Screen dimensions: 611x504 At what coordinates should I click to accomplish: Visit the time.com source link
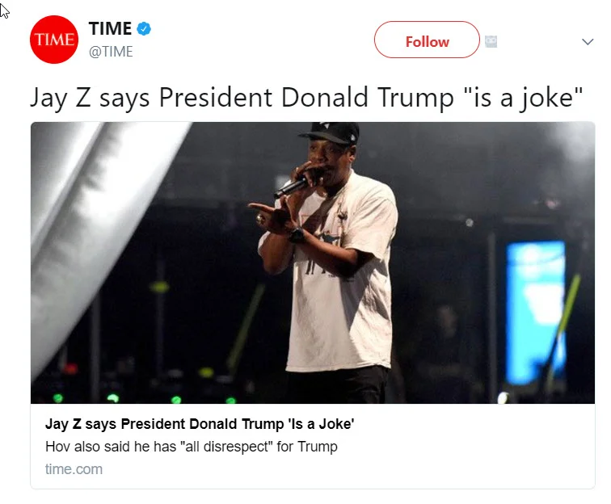tap(74, 469)
